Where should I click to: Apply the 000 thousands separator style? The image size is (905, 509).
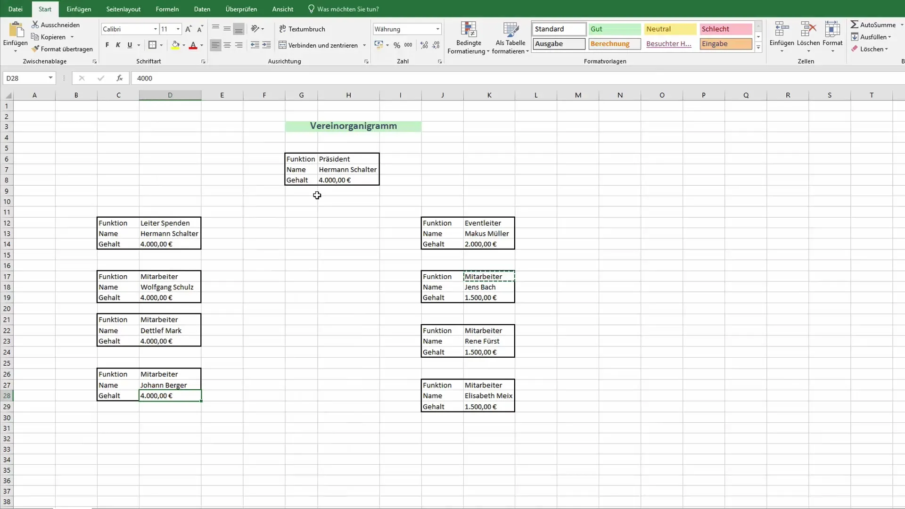(x=408, y=45)
